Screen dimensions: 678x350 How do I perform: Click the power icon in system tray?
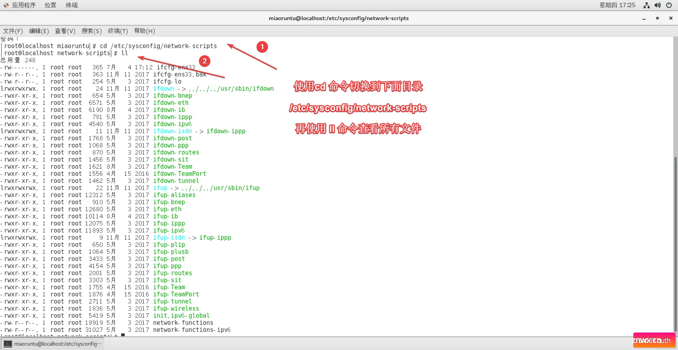tap(669, 5)
